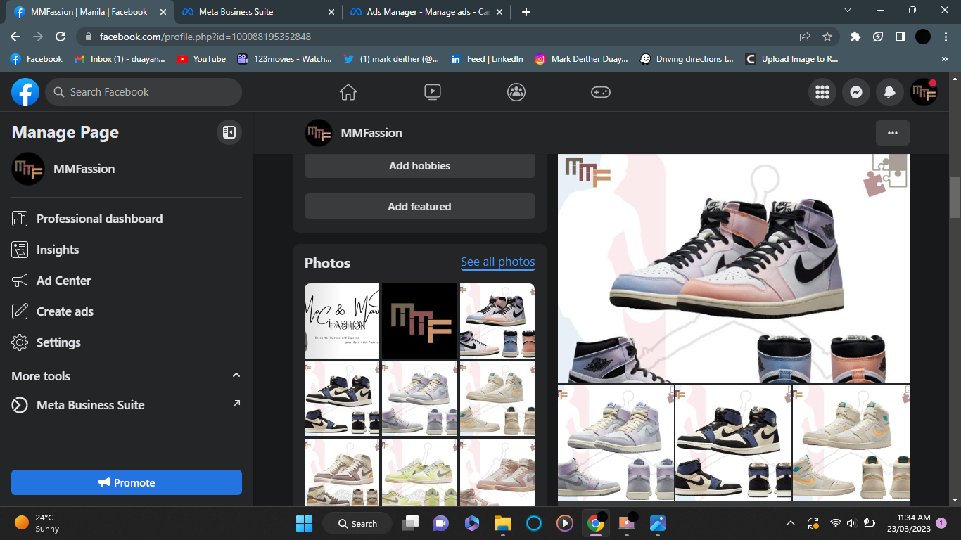961x540 pixels.
Task: Open the Groups icon in top navigation
Action: [516, 92]
